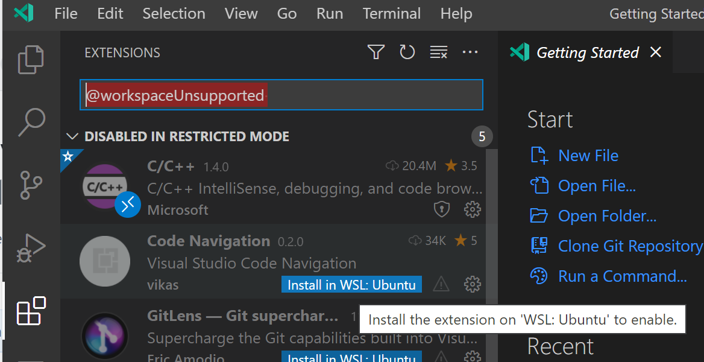Viewport: 704px width, 362px height.
Task: Open the Run and Debug view
Action: (31, 248)
